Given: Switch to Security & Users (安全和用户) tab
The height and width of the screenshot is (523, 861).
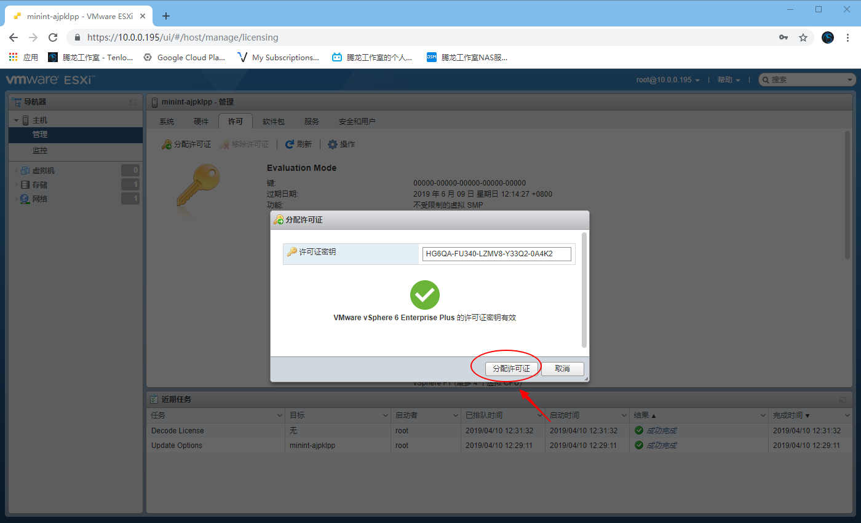Looking at the screenshot, I should point(357,122).
